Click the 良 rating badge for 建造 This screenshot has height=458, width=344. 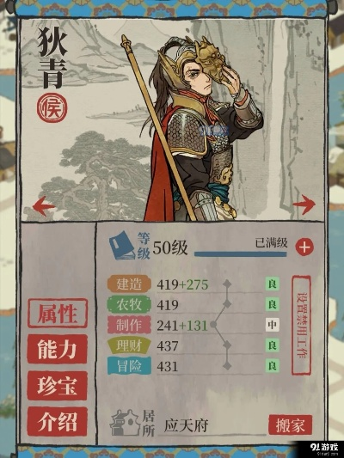272,284
